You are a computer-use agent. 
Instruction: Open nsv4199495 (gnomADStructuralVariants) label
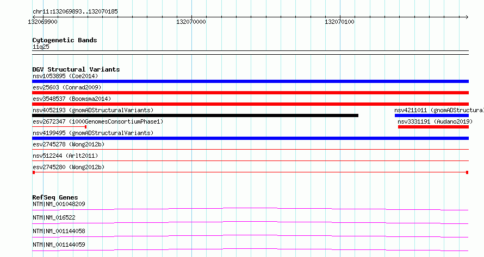pos(93,133)
